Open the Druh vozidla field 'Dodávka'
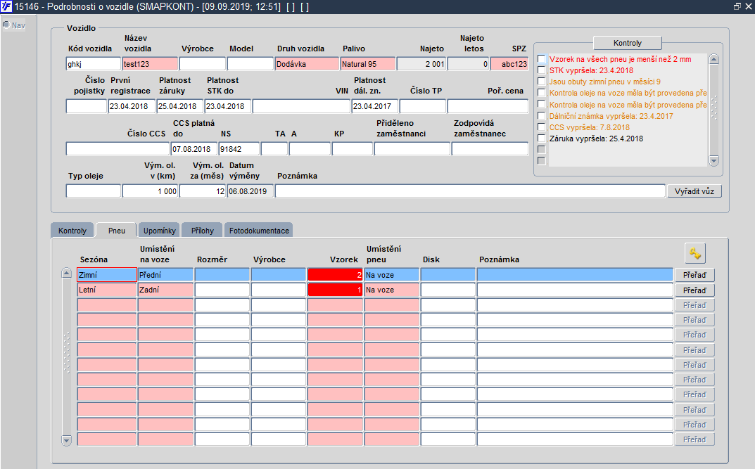This screenshot has width=755, height=469. click(307, 64)
